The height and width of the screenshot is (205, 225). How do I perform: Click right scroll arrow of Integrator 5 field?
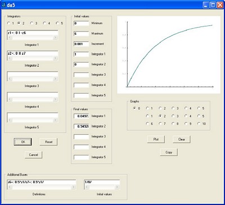pos(55,120)
